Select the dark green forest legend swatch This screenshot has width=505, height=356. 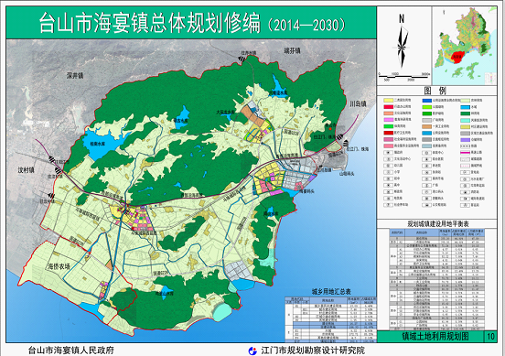point(465,113)
